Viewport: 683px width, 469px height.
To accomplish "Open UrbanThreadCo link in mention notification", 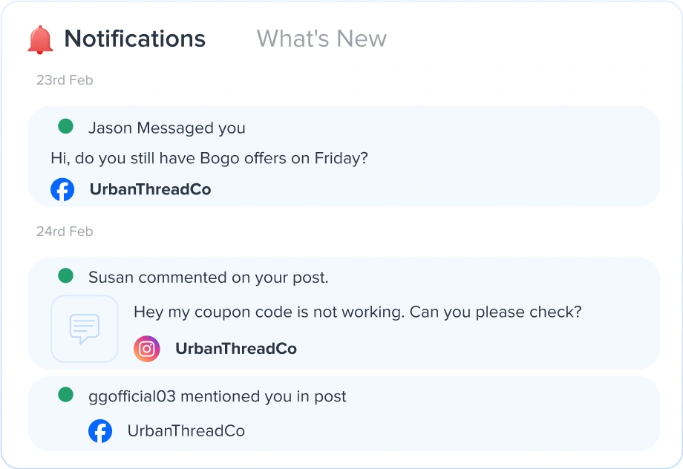I will click(x=186, y=431).
